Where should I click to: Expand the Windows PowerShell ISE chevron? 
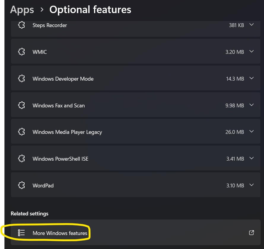tap(252, 158)
